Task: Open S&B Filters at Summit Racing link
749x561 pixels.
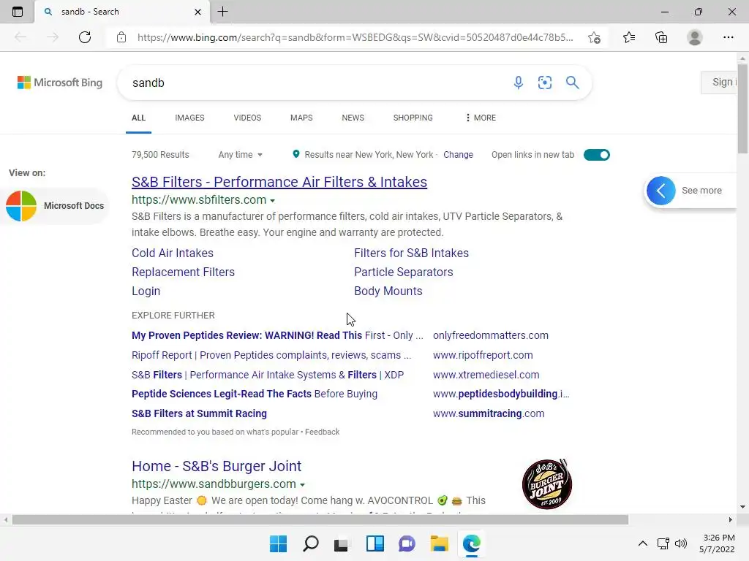Action: (x=199, y=413)
